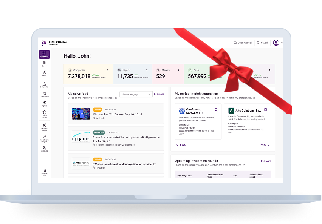Open Deals from the left sidebar
Screen dimensions: 322x224
click(44, 73)
